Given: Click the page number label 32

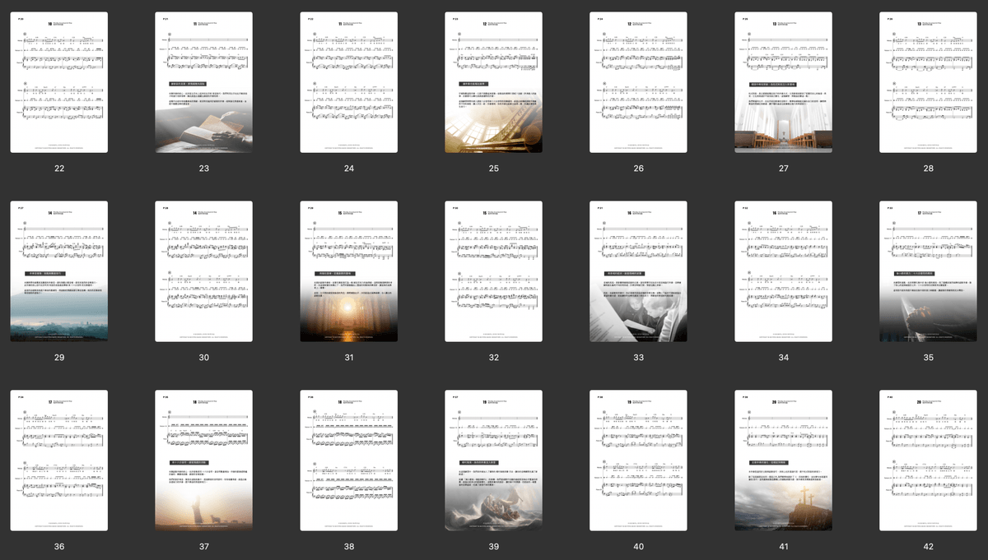Looking at the screenshot, I should 494,358.
